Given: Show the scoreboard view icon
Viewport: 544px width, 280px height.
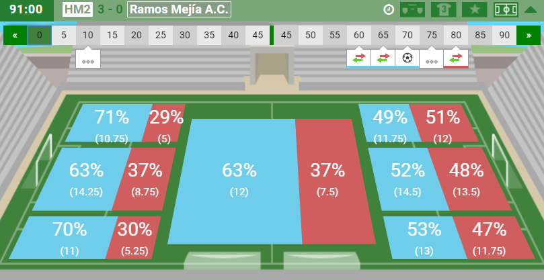Looking at the screenshot, I should pos(412,9).
